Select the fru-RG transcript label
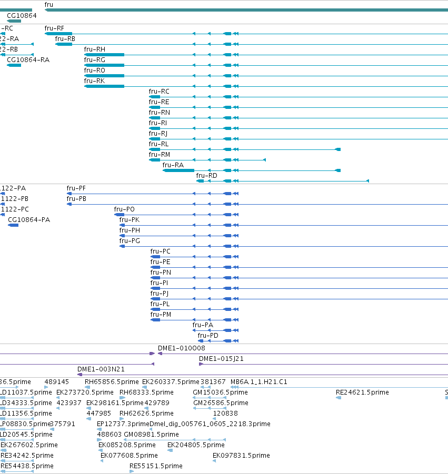Image resolution: width=448 pixels, height=474 pixels. pyautogui.click(x=95, y=60)
